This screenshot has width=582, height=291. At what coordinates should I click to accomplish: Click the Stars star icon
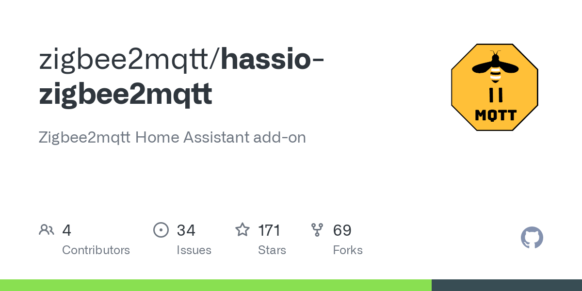coord(242,230)
